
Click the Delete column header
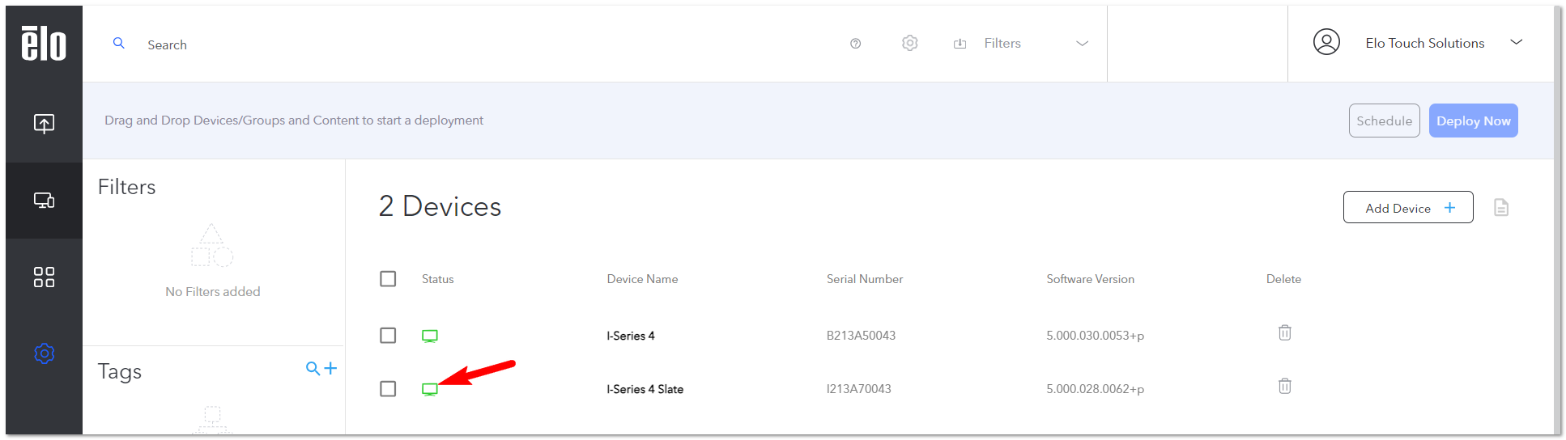coord(1284,279)
